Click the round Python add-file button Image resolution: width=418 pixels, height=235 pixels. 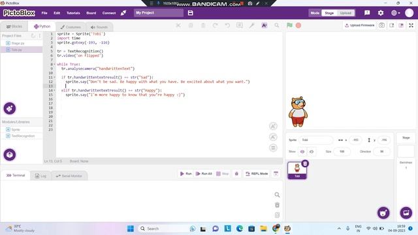pyautogui.click(x=10, y=108)
